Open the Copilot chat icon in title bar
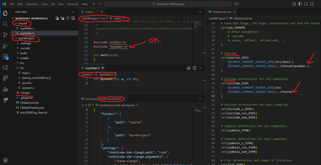Image resolution: width=321 pixels, height=165 pixels. pos(236,4)
